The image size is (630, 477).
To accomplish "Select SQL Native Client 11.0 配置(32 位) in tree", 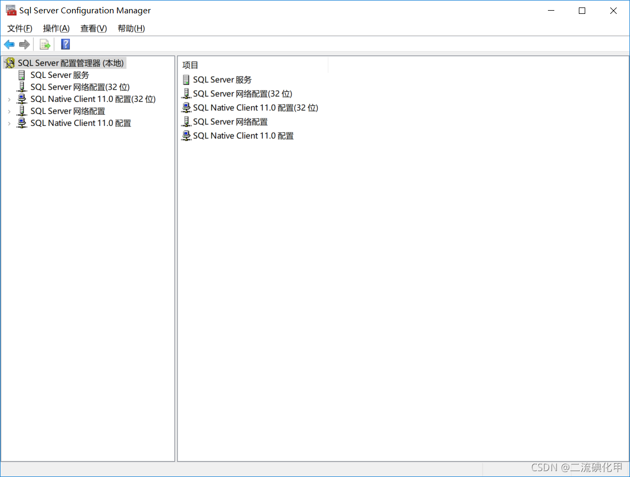I will pos(93,99).
